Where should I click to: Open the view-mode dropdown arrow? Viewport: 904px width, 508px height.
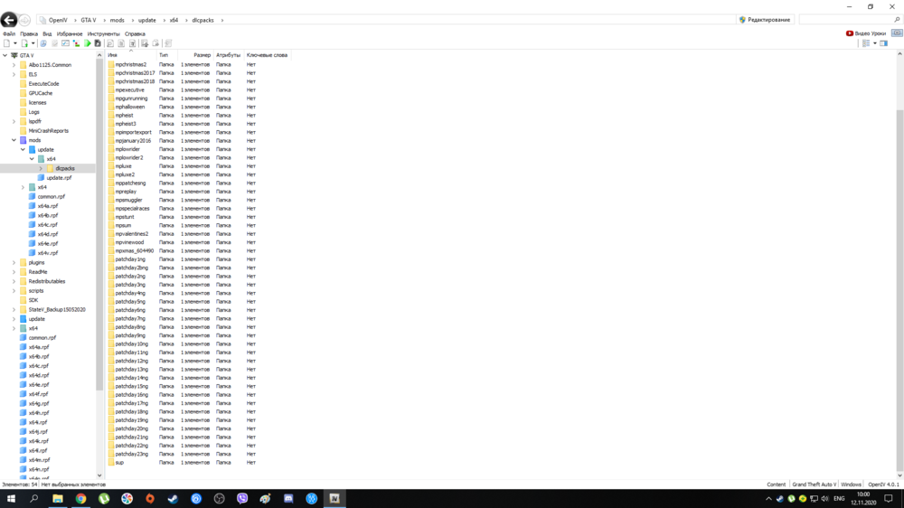pyautogui.click(x=874, y=43)
